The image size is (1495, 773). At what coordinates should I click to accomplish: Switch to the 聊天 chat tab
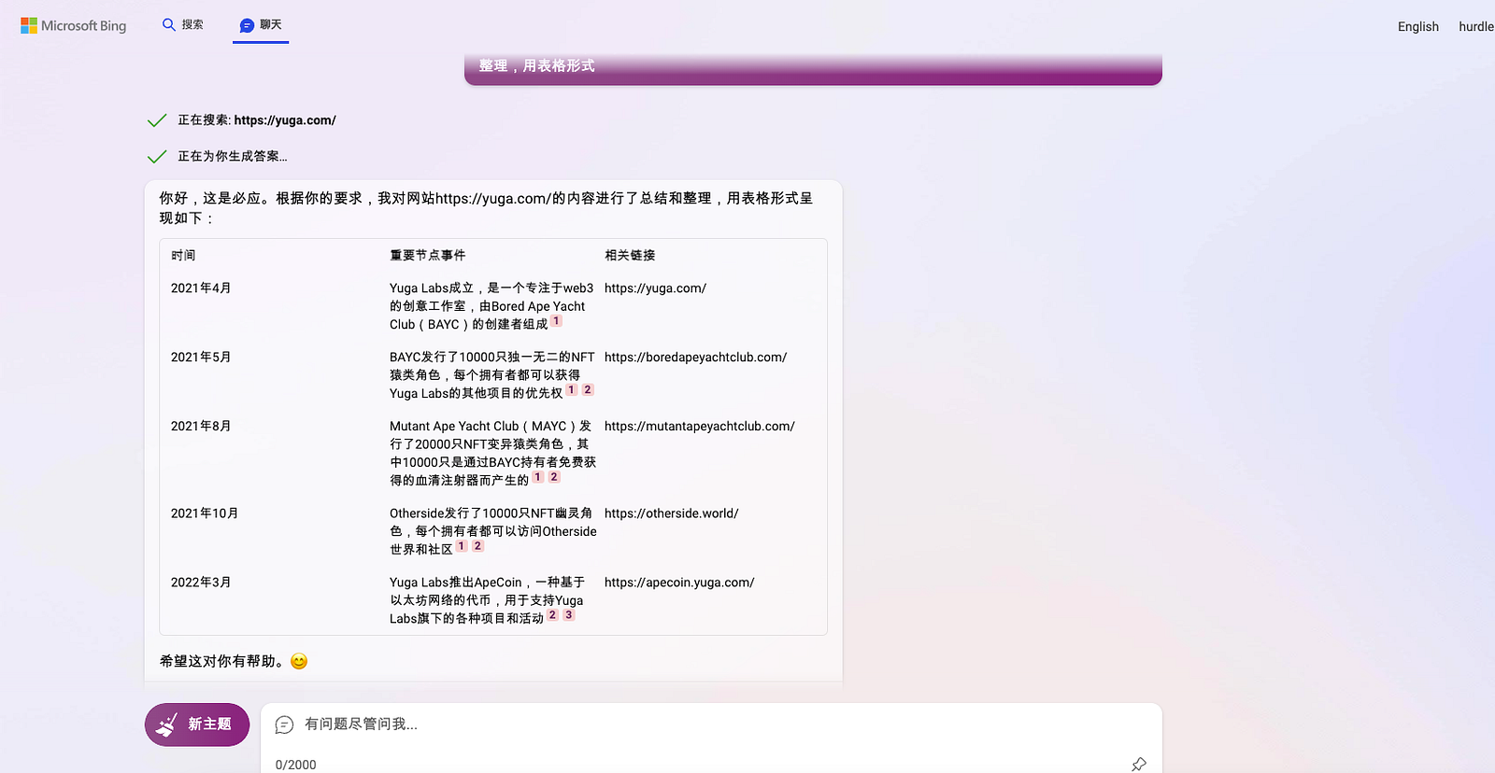(x=261, y=25)
